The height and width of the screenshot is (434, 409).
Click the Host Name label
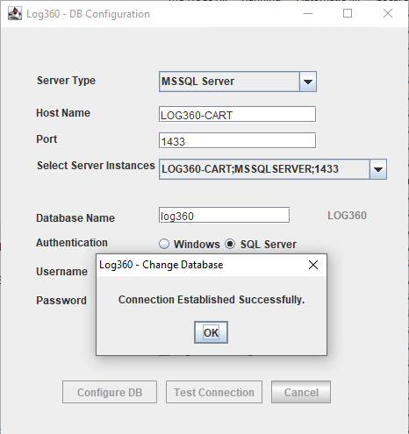(63, 113)
